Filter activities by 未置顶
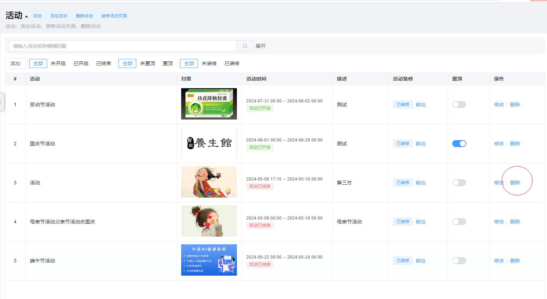Viewport: 547px width, 299px height. 148,63
